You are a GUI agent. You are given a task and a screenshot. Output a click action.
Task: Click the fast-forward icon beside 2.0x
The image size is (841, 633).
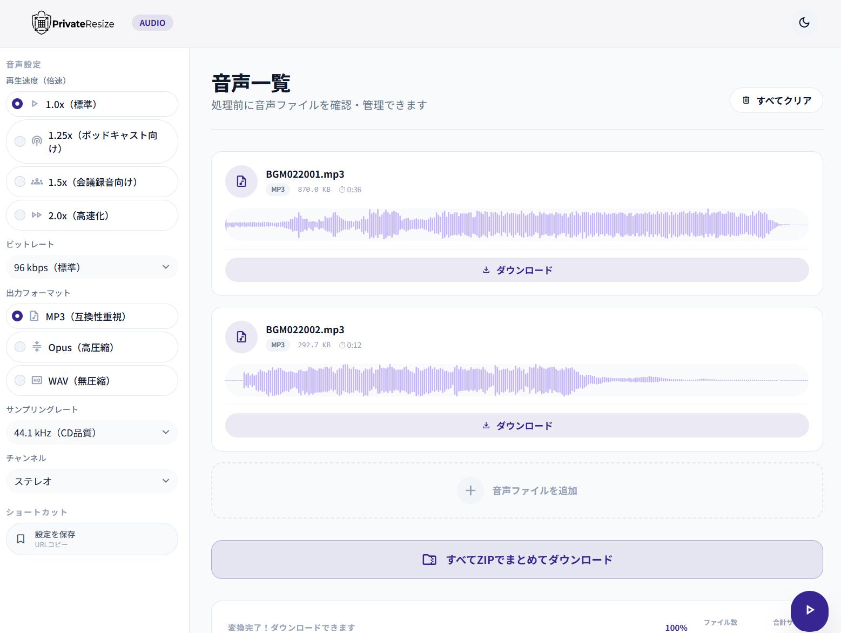click(x=36, y=215)
